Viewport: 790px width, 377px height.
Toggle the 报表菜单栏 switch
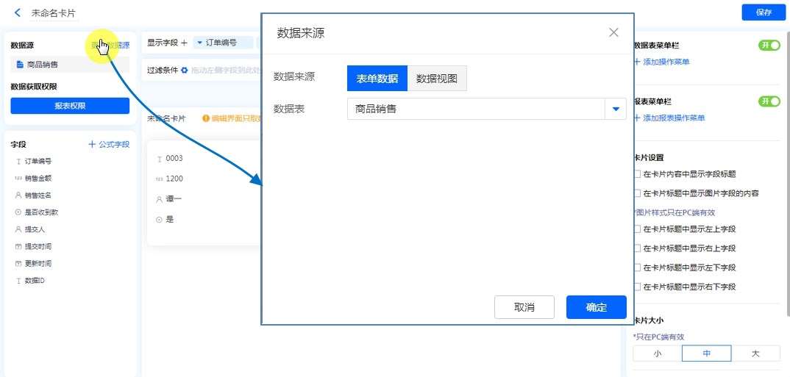coord(769,101)
